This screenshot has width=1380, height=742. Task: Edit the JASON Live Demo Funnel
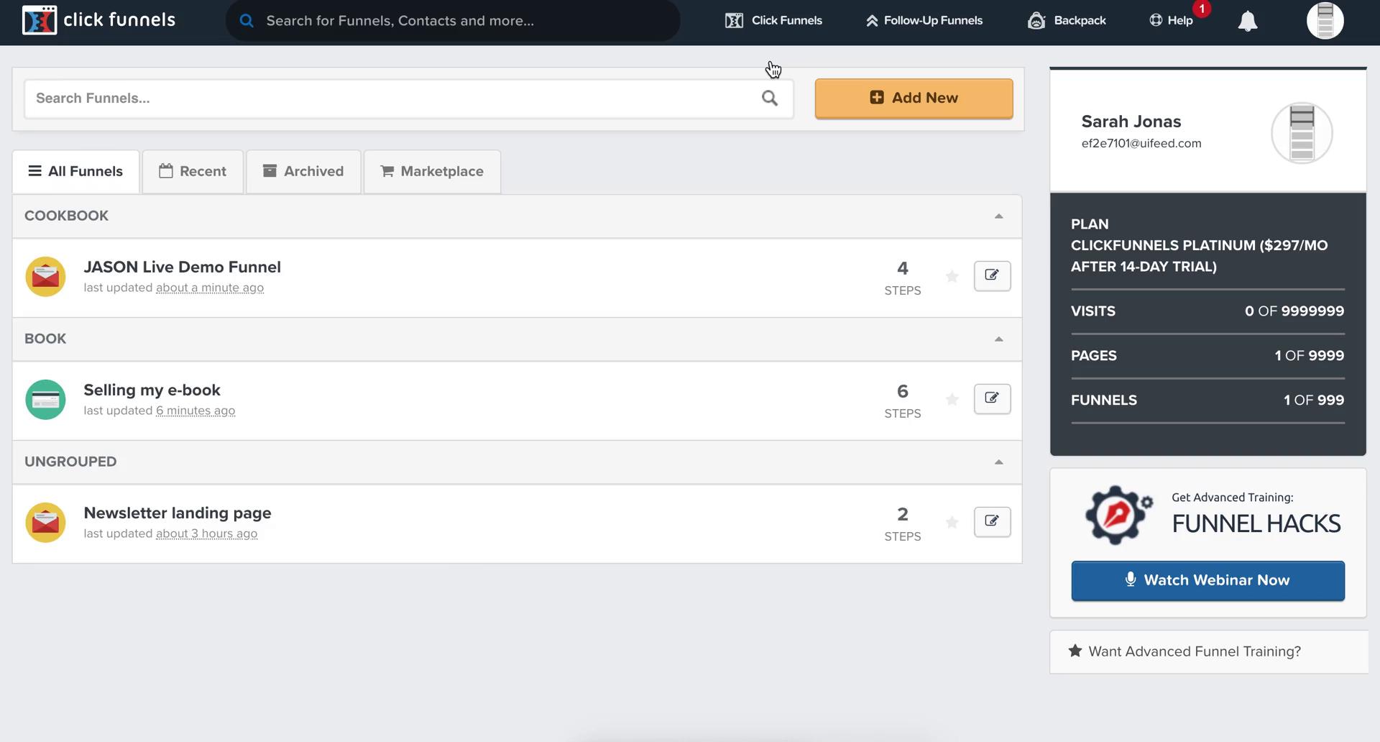[992, 276]
